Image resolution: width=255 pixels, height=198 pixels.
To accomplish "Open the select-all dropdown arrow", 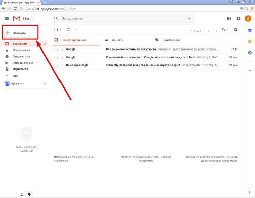I will [x=60, y=29].
